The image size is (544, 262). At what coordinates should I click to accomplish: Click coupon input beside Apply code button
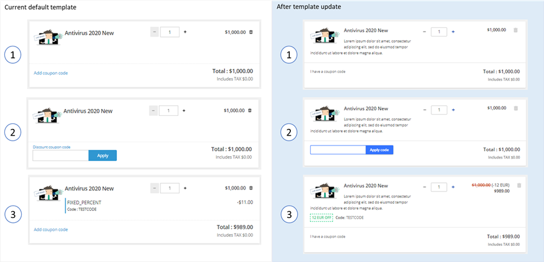[338, 150]
